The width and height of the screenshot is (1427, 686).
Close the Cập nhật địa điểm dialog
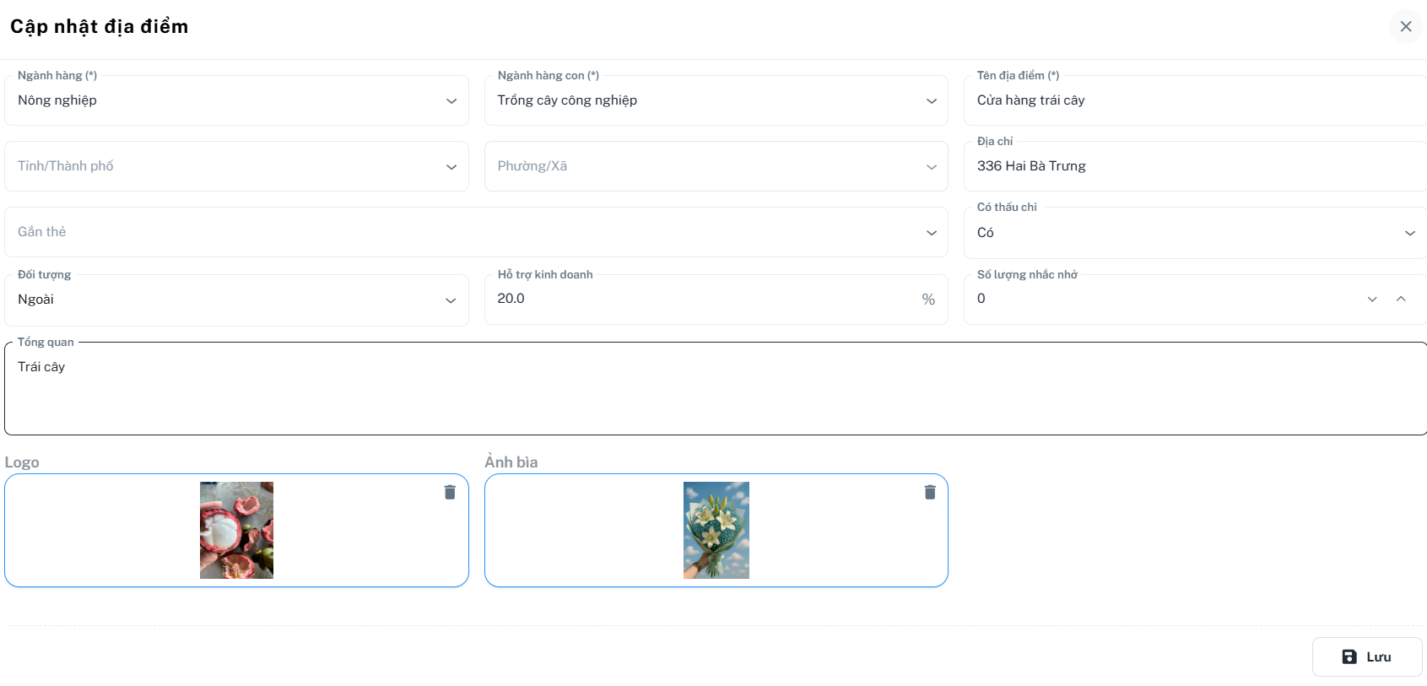click(1405, 26)
